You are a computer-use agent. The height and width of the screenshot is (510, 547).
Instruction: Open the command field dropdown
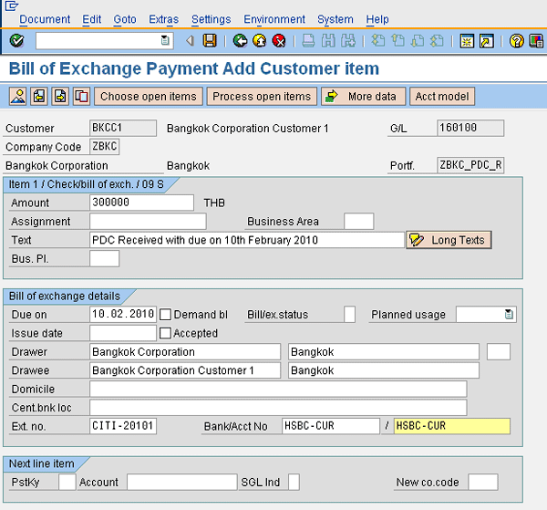(165, 40)
